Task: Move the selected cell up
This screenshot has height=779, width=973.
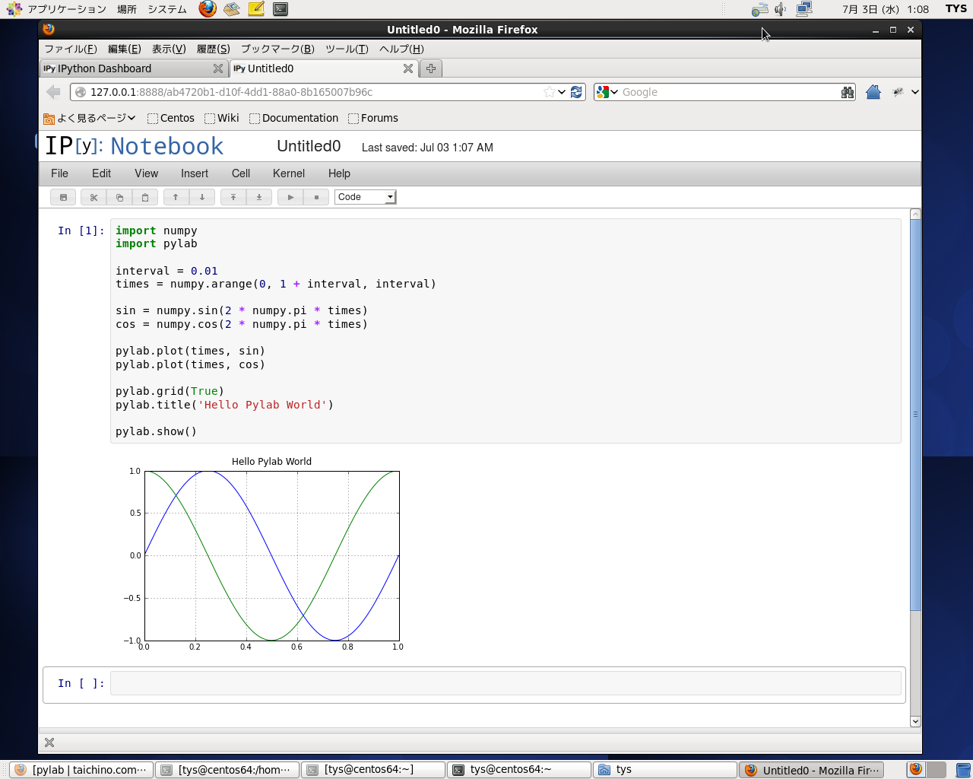Action: 176,197
